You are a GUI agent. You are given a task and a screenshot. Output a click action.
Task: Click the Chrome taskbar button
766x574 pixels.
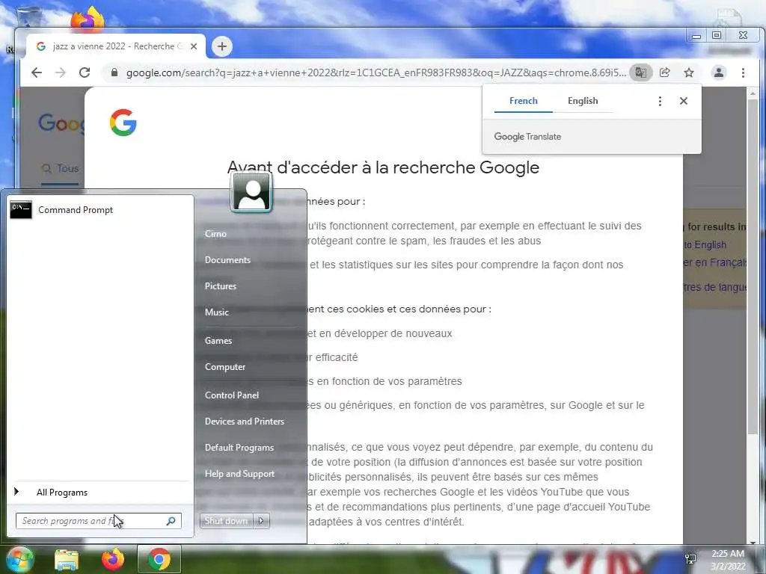tap(159, 559)
